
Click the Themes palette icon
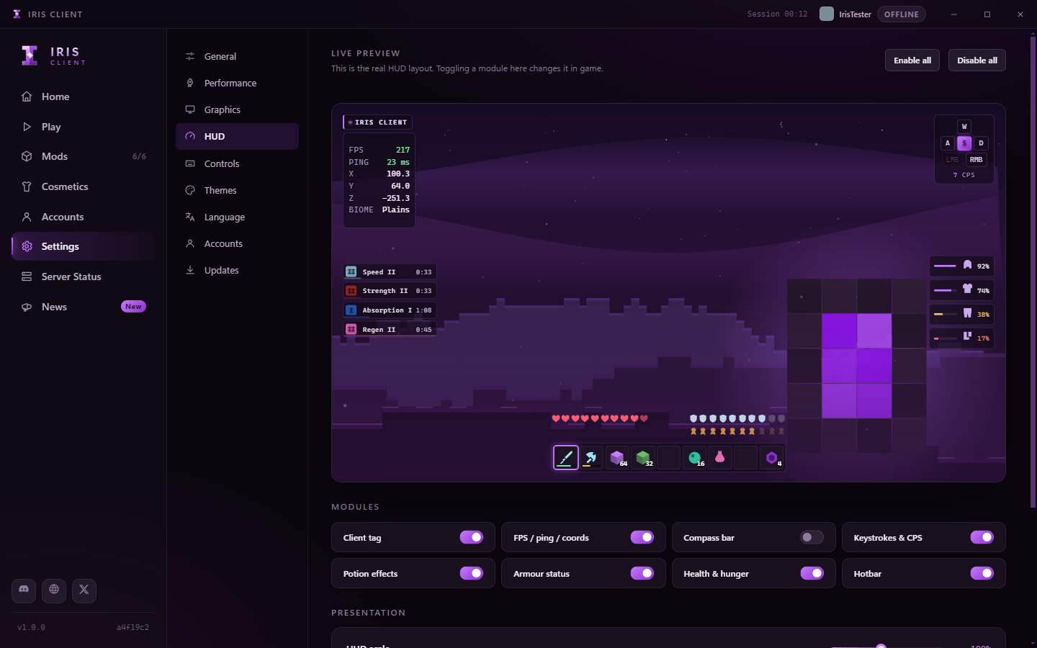point(190,190)
